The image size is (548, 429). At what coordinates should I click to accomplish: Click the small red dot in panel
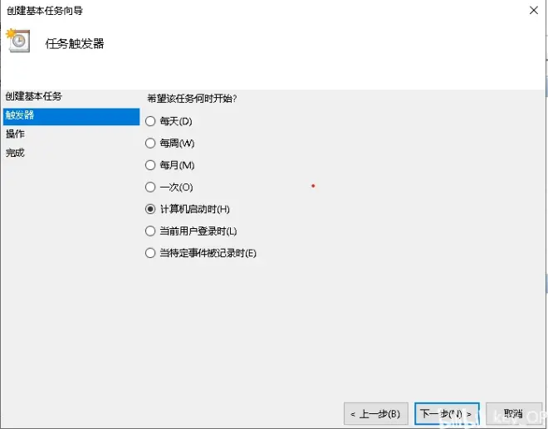click(313, 186)
